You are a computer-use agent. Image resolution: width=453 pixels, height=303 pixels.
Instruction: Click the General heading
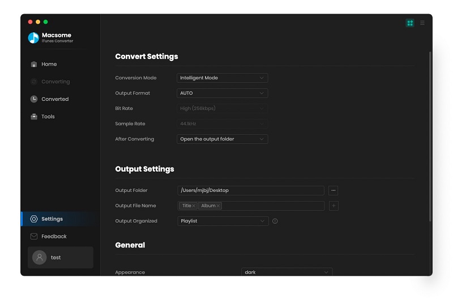130,245
